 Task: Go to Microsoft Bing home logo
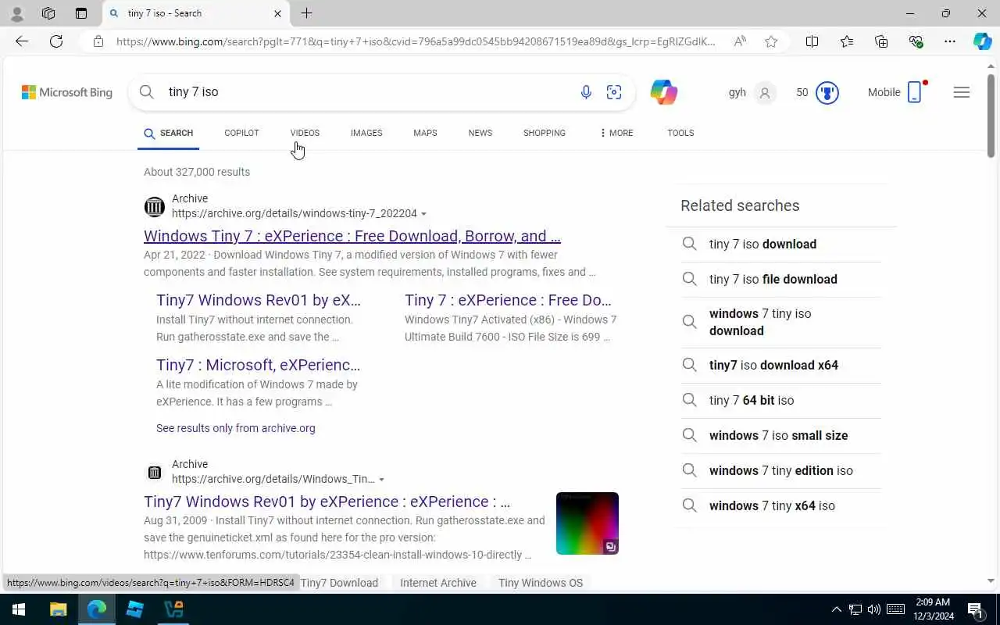click(67, 92)
